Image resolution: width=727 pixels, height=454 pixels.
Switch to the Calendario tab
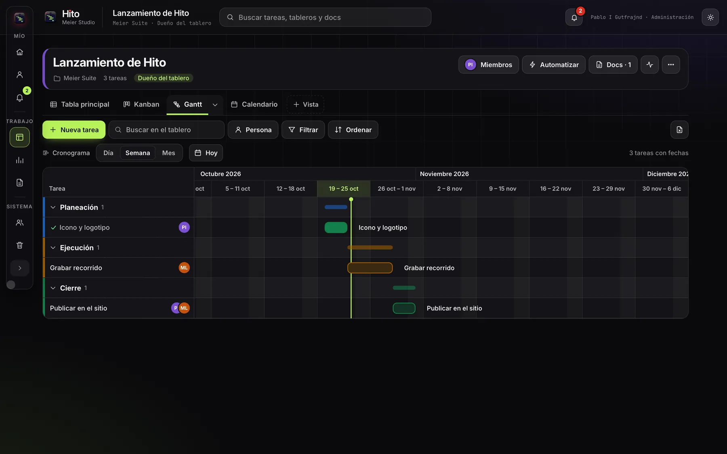pos(254,105)
